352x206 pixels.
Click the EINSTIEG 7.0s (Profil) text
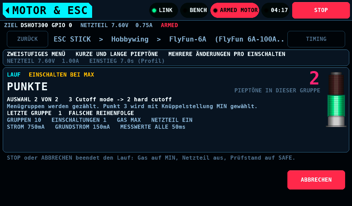[127, 61]
